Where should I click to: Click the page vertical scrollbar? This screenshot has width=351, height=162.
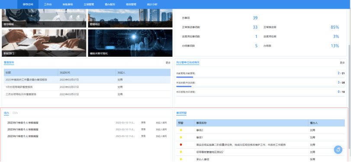point(349,96)
